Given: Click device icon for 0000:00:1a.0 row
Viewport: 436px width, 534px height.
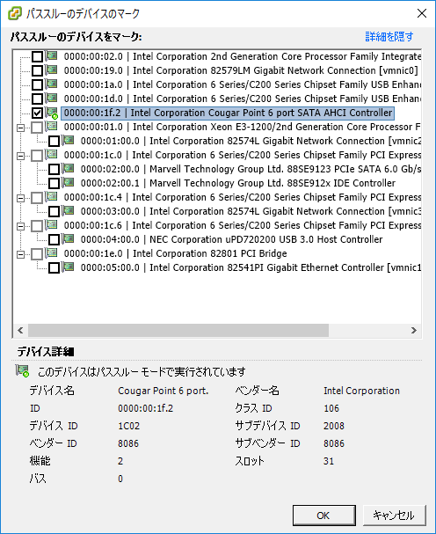Looking at the screenshot, I should tap(52, 84).
